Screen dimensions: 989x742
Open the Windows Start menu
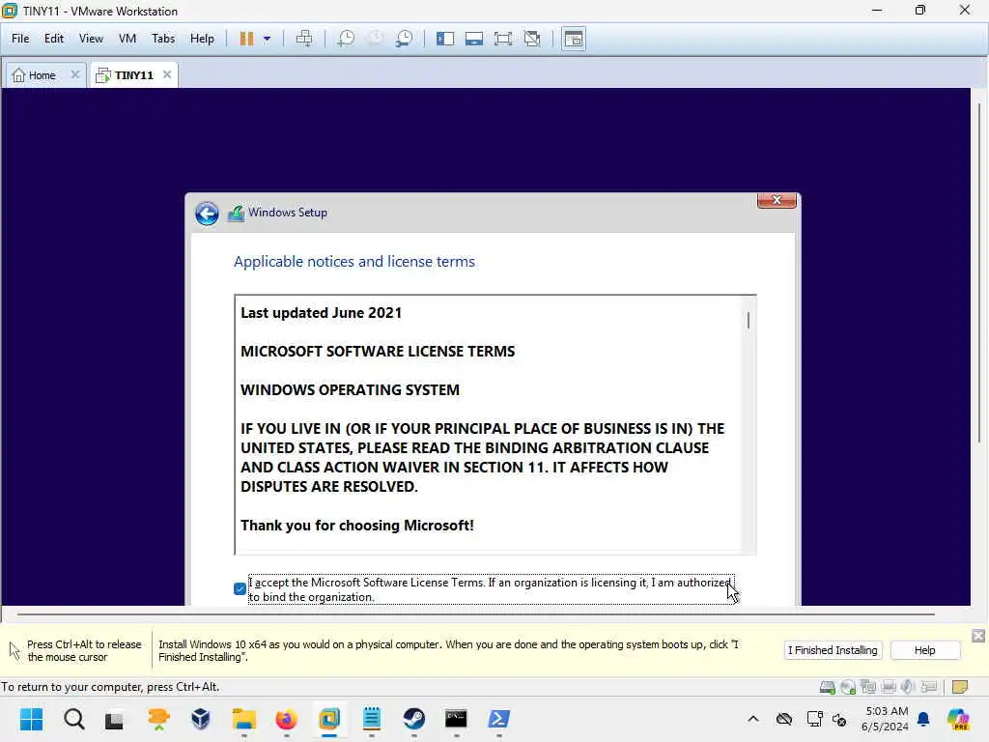[x=32, y=719]
